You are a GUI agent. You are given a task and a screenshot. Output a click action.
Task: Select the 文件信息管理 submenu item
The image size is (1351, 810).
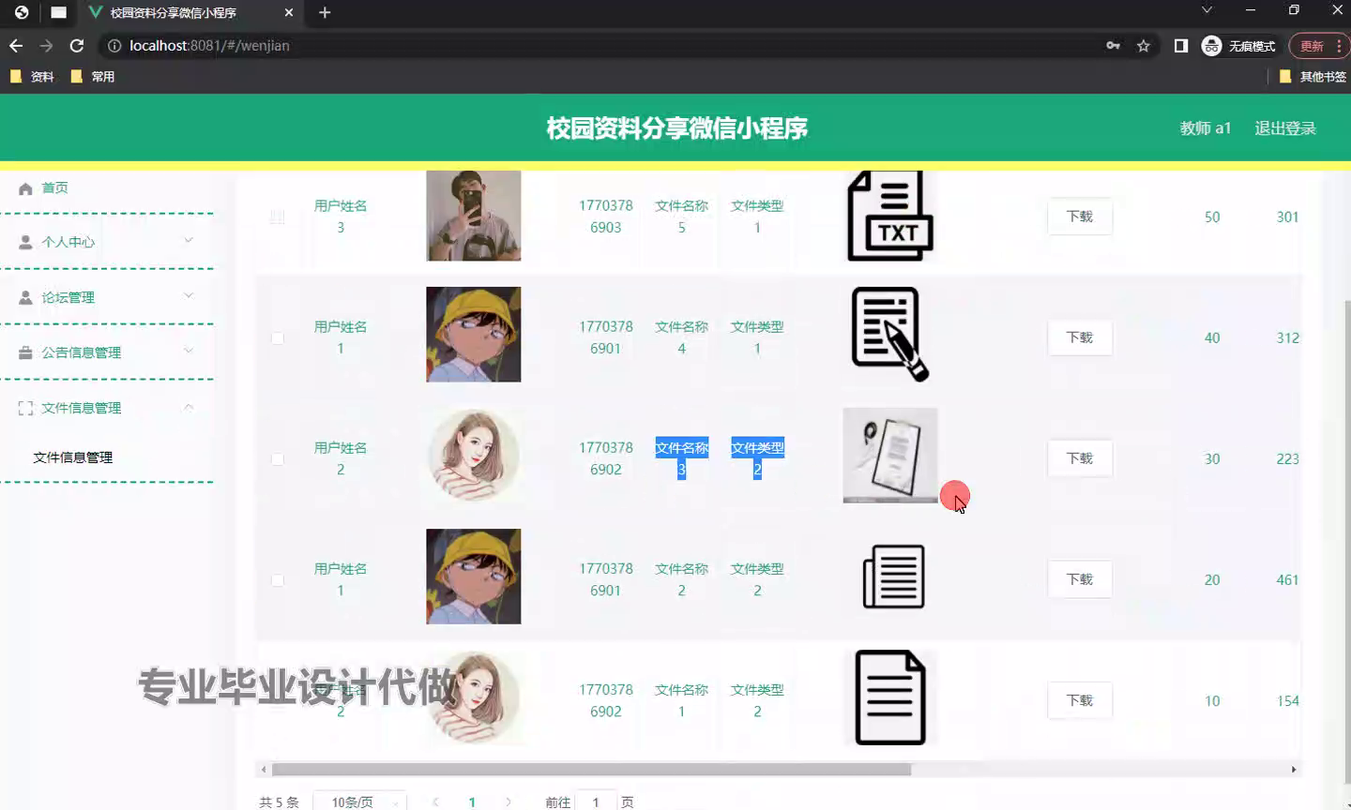point(73,457)
